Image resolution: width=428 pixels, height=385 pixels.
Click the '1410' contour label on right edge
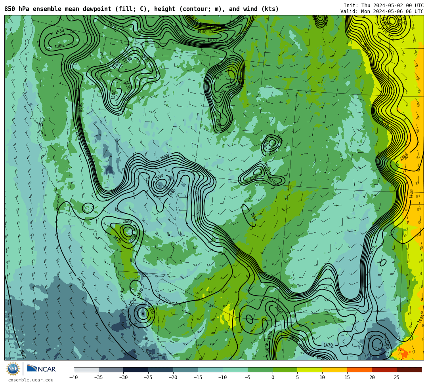click(x=411, y=194)
